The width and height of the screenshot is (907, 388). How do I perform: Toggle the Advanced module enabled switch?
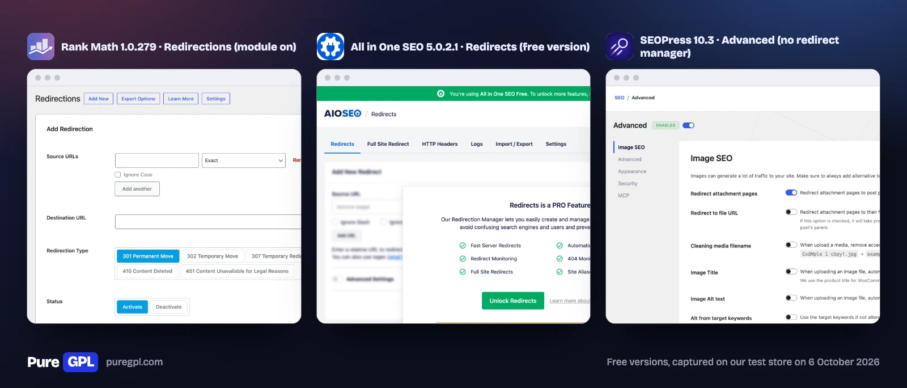[x=688, y=125]
